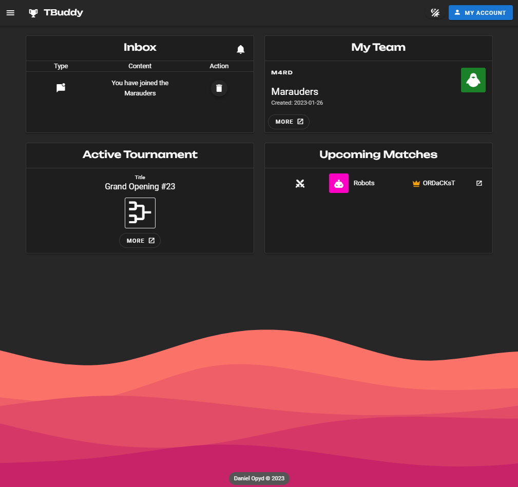The image size is (518, 487).
Task: Click the Marauders team name
Action: click(295, 91)
